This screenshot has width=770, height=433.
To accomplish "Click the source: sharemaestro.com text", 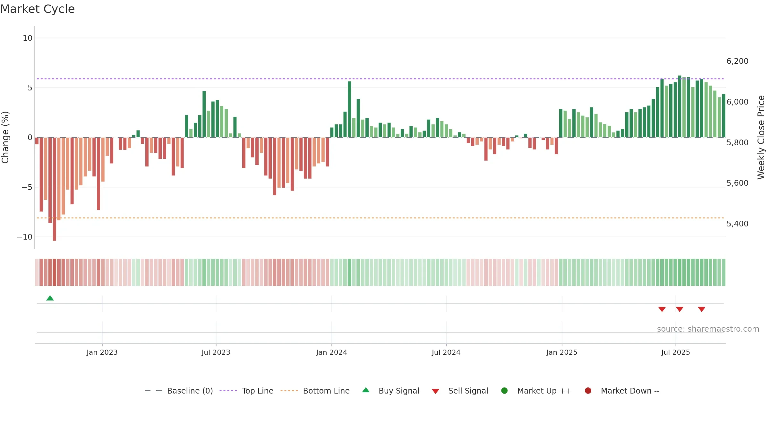I will [708, 329].
